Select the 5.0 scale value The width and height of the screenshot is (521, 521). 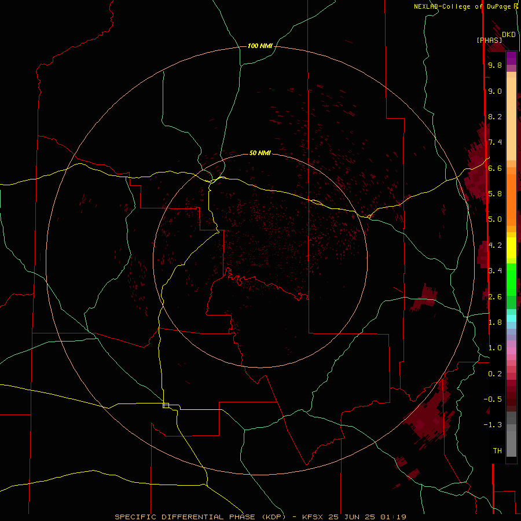(x=495, y=219)
